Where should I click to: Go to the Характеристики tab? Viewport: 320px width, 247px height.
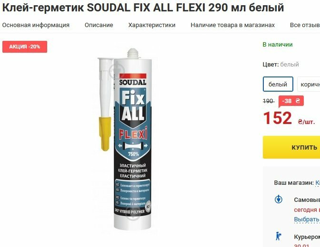pyautogui.click(x=152, y=25)
